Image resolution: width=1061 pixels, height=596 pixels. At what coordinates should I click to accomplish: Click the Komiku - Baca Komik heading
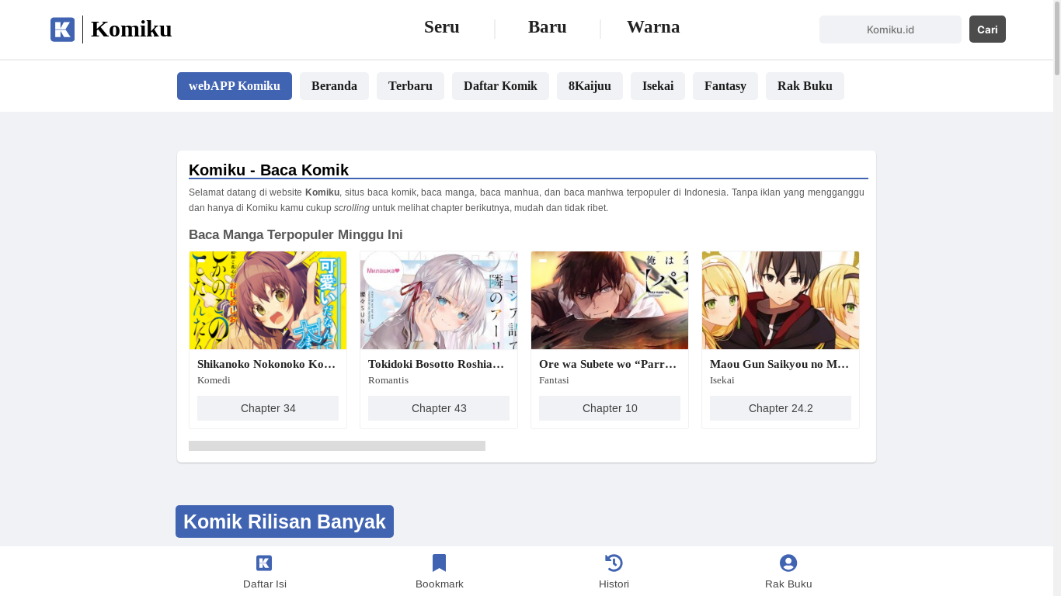coord(269,170)
